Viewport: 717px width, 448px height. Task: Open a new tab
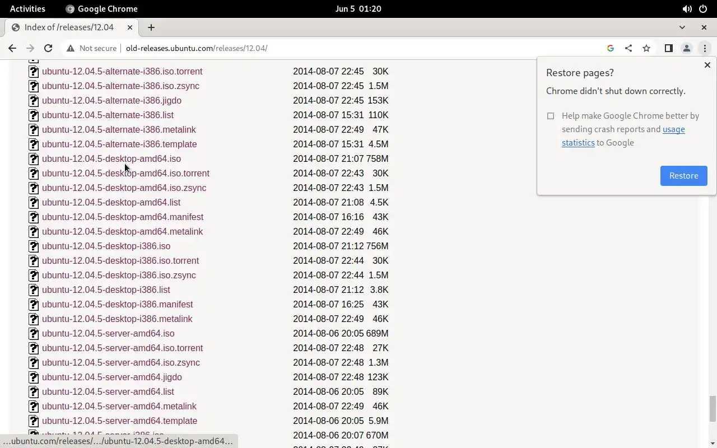[x=151, y=27]
